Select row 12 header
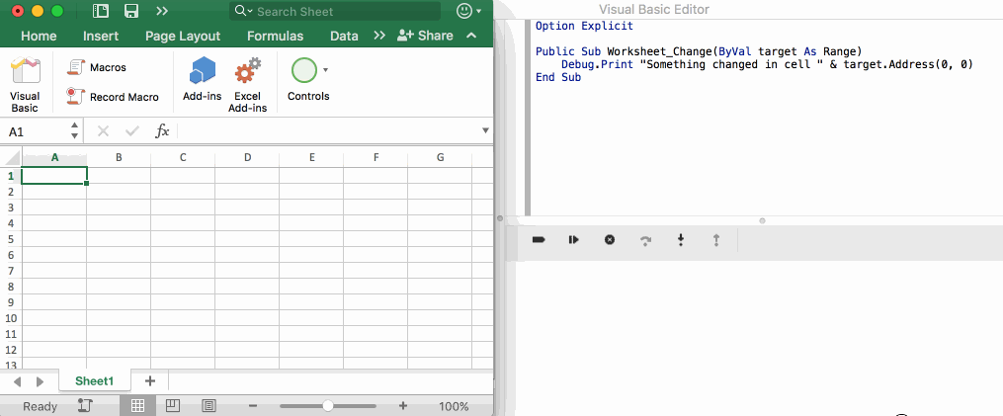 coord(10,350)
